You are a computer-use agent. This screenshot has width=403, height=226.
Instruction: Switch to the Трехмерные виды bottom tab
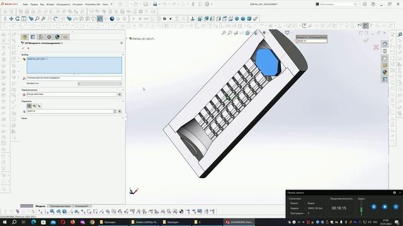(x=60, y=206)
